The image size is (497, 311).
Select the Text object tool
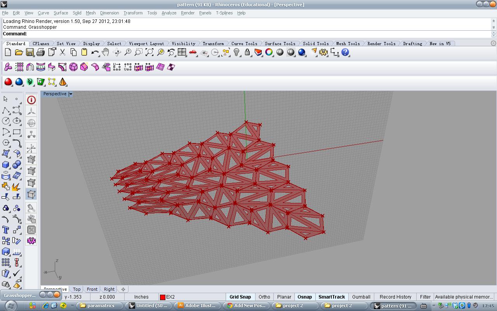(x=6, y=230)
